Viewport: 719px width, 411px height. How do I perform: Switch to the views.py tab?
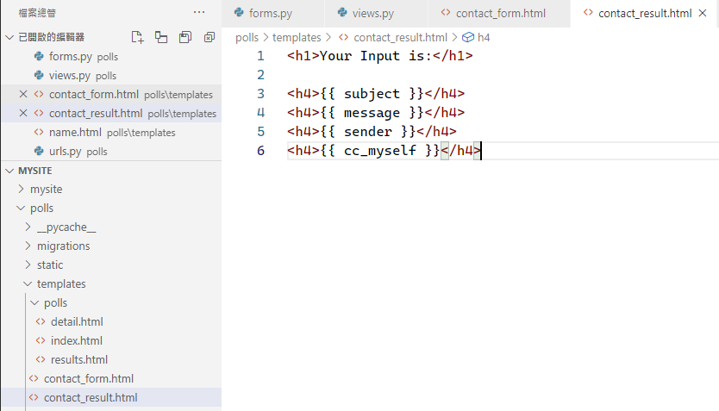(372, 13)
